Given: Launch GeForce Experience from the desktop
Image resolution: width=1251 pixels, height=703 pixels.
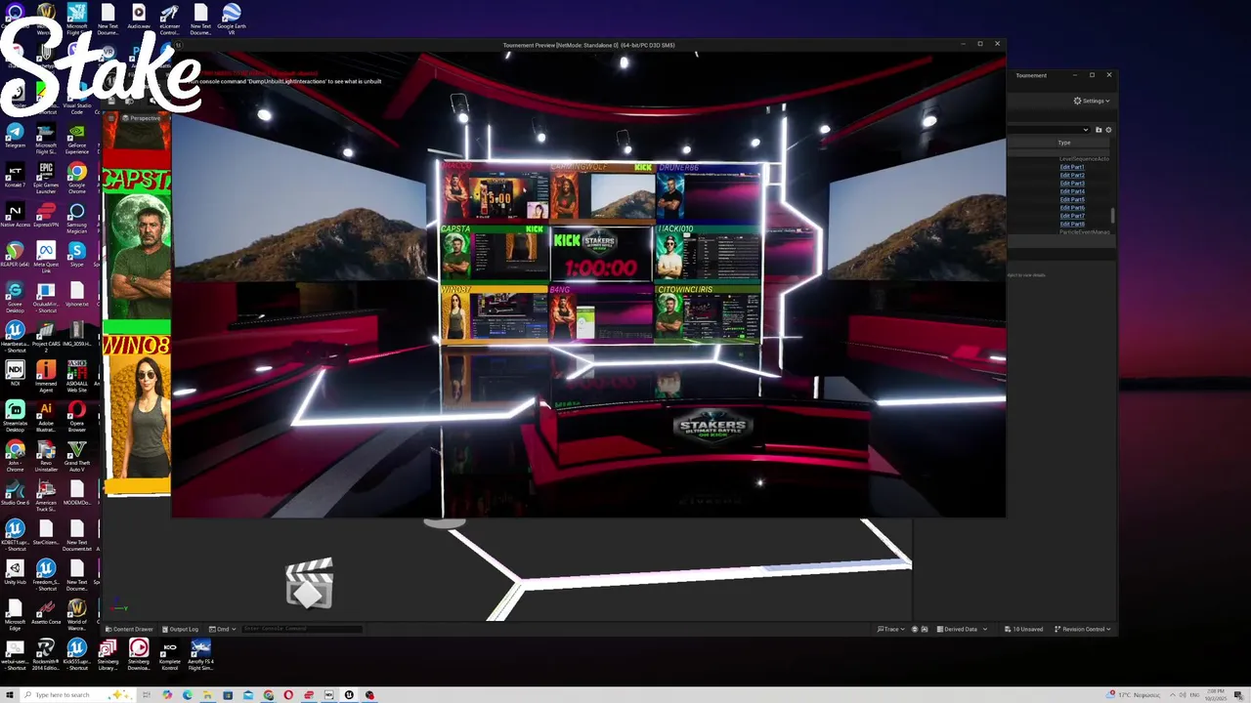Looking at the screenshot, I should [x=76, y=140].
